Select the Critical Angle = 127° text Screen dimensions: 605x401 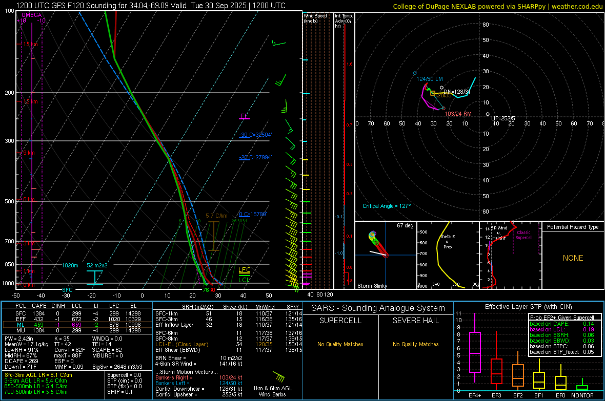click(387, 206)
